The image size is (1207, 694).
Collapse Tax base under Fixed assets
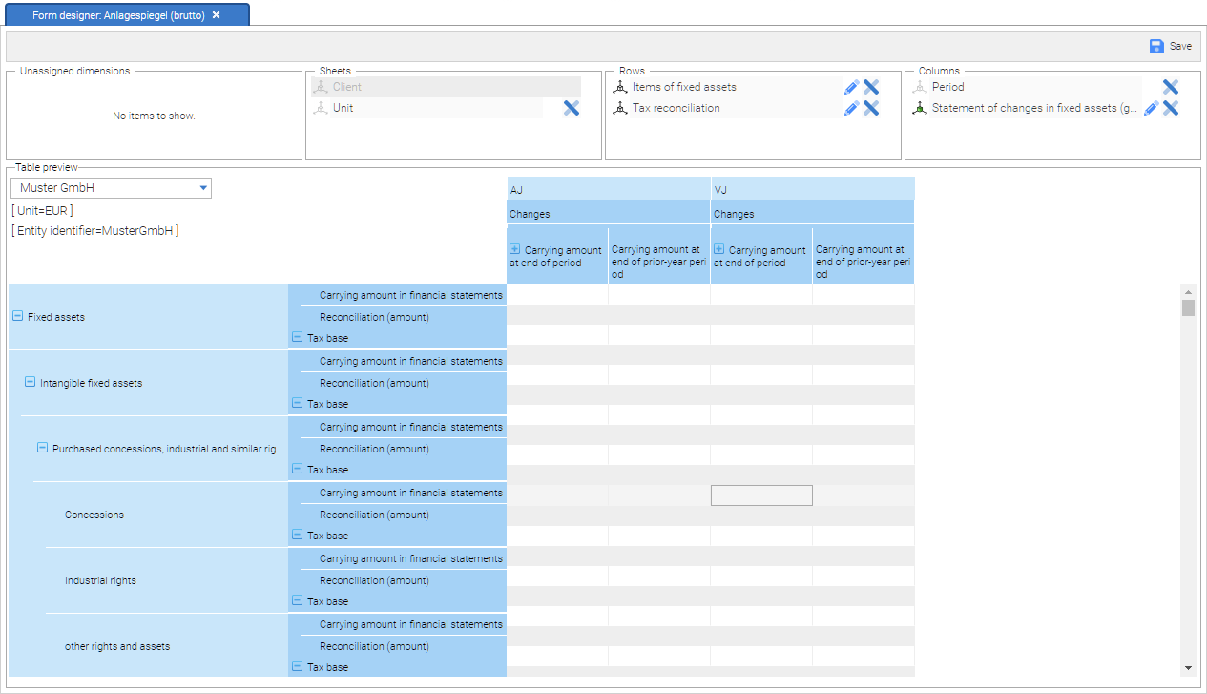tap(297, 337)
